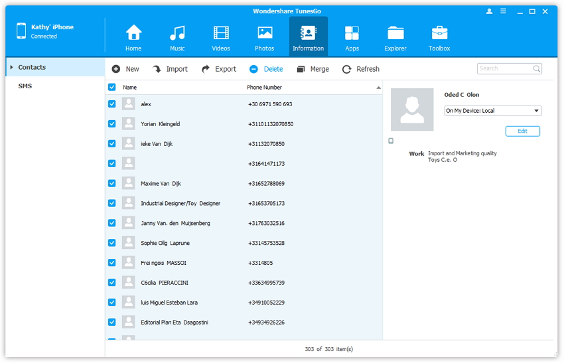Expand the Contacts sidebar arrow
The image size is (564, 363).
[12, 68]
